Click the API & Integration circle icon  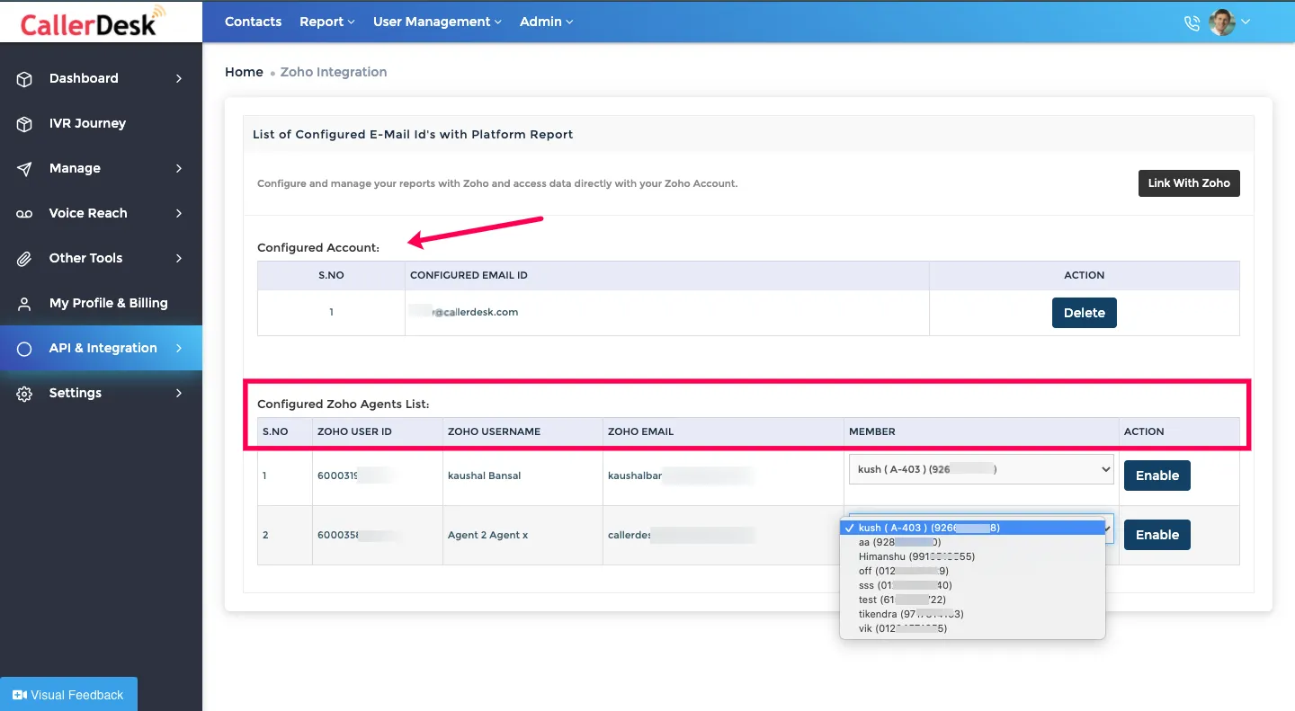point(25,348)
